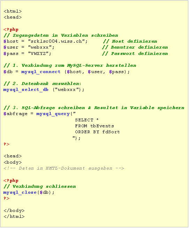
Task: Click the comment Host definieren
Action: 130,41
